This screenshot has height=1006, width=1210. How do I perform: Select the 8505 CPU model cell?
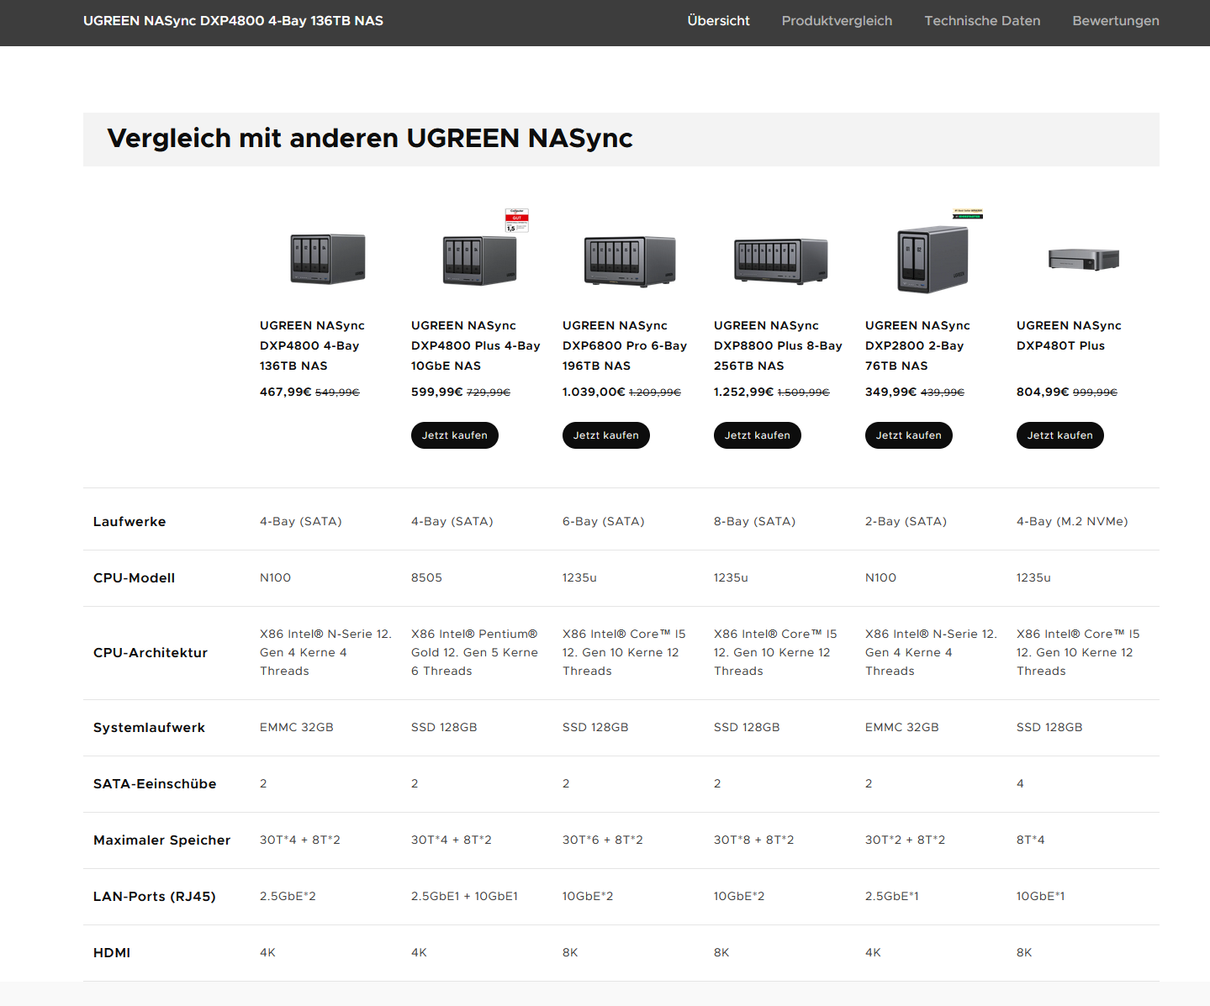426,578
